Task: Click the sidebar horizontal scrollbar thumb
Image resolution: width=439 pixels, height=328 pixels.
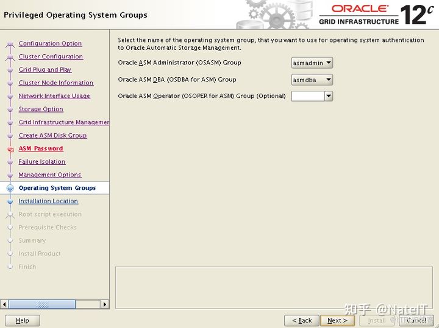Action: [x=42, y=304]
